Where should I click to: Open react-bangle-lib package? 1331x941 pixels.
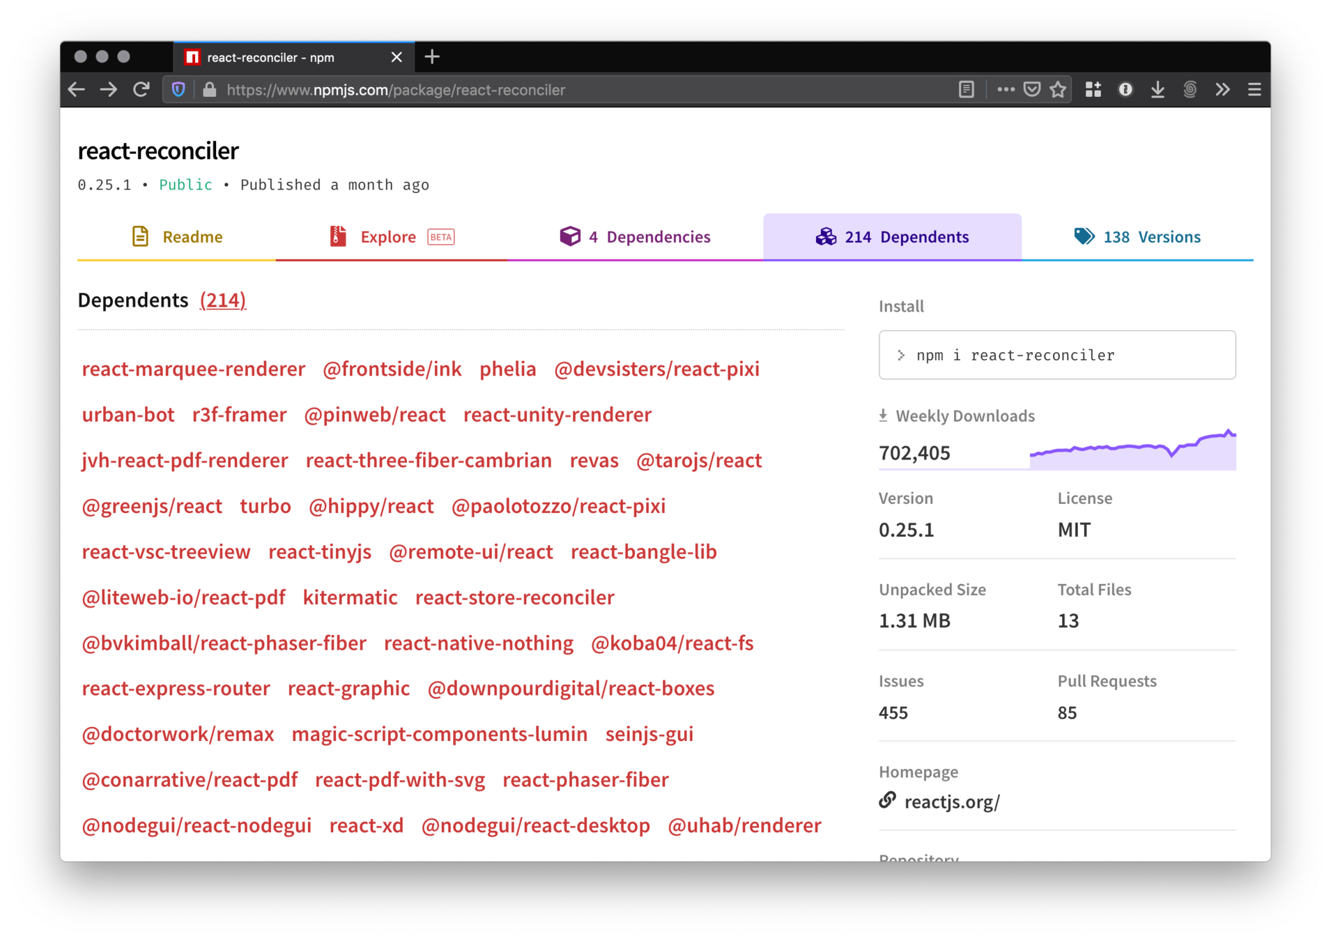[x=644, y=551]
